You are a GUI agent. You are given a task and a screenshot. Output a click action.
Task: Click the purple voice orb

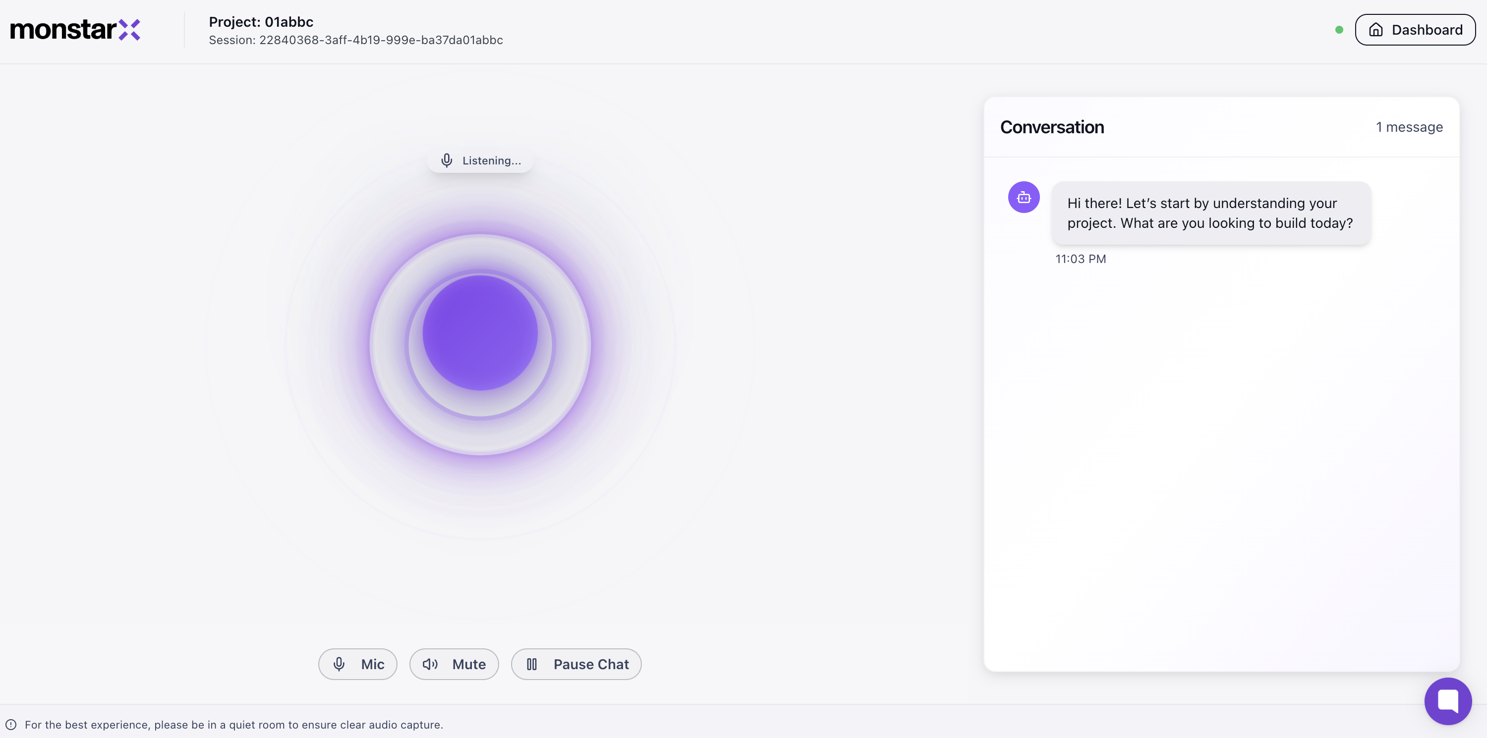[x=480, y=333]
